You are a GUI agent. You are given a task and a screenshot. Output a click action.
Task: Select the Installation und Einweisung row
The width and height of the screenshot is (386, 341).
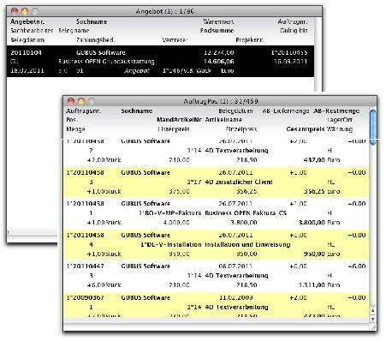tap(217, 244)
